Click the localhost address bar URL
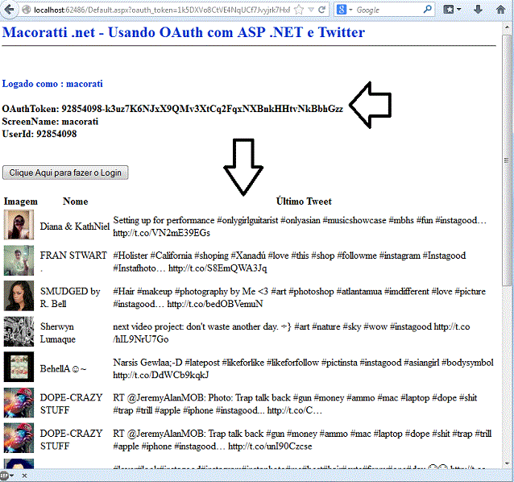The height and width of the screenshot is (482, 514). click(162, 10)
